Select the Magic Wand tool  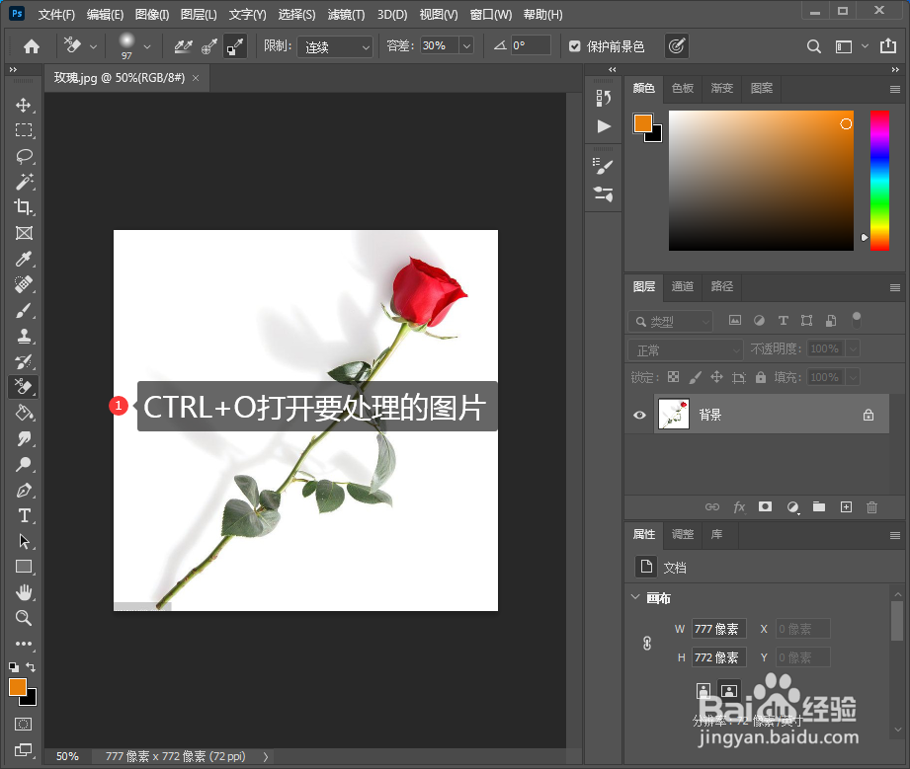tap(24, 182)
